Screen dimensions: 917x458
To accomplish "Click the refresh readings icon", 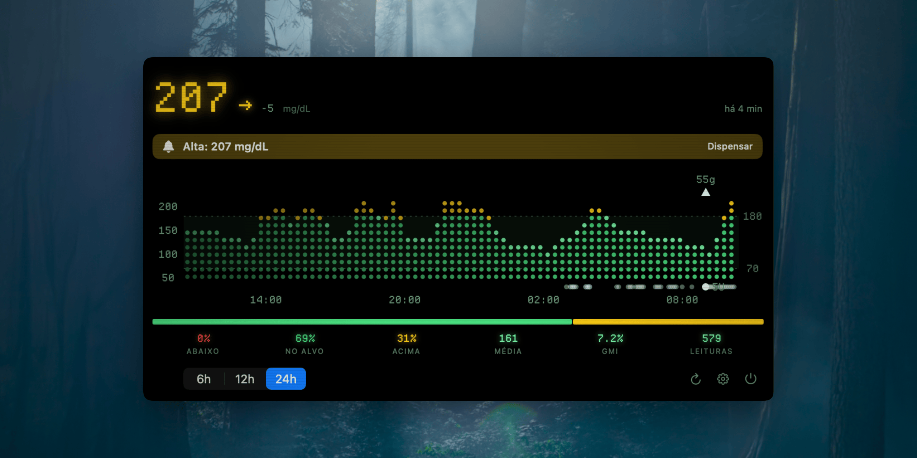I will click(x=696, y=379).
